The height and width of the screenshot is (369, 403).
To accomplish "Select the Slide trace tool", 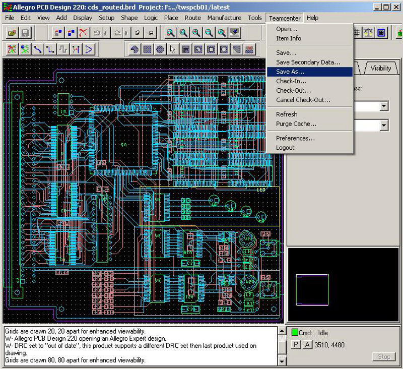I will tap(50, 49).
